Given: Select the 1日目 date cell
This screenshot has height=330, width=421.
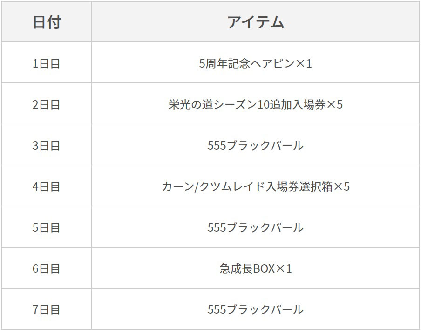Looking at the screenshot, I should click(x=47, y=63).
